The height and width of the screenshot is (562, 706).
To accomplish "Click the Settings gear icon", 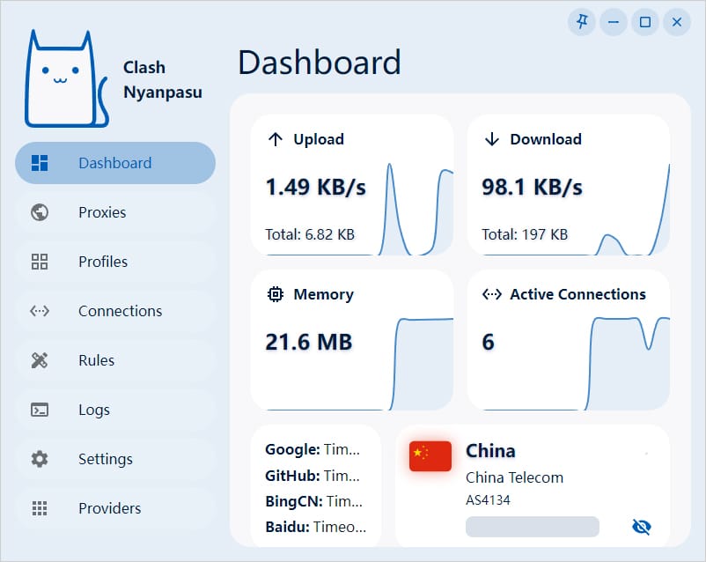I will 40,459.
